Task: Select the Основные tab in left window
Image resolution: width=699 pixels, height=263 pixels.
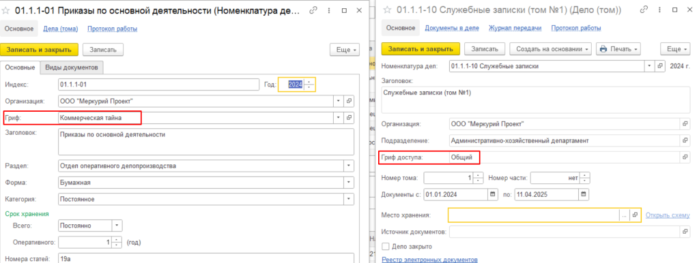Action: [x=20, y=67]
